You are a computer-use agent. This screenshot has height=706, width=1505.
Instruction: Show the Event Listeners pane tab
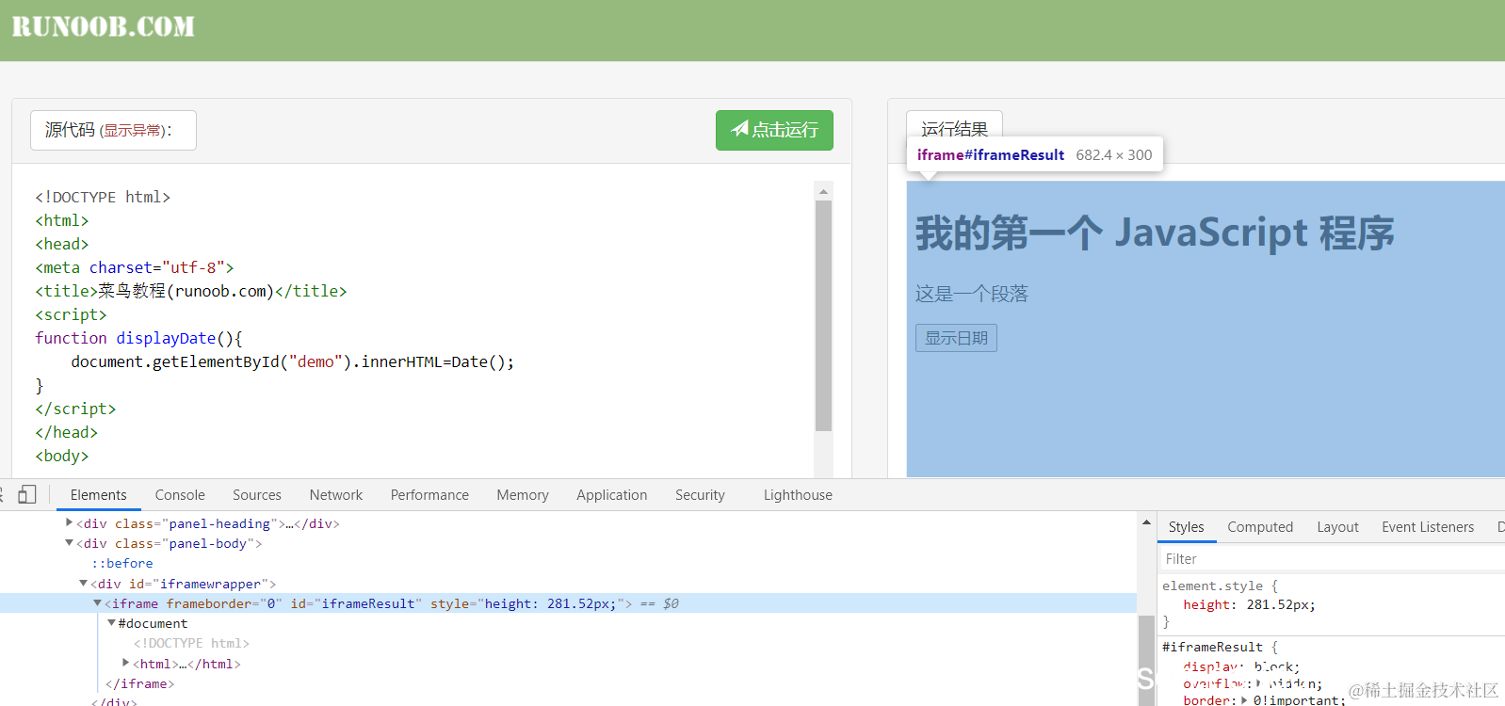(1428, 527)
